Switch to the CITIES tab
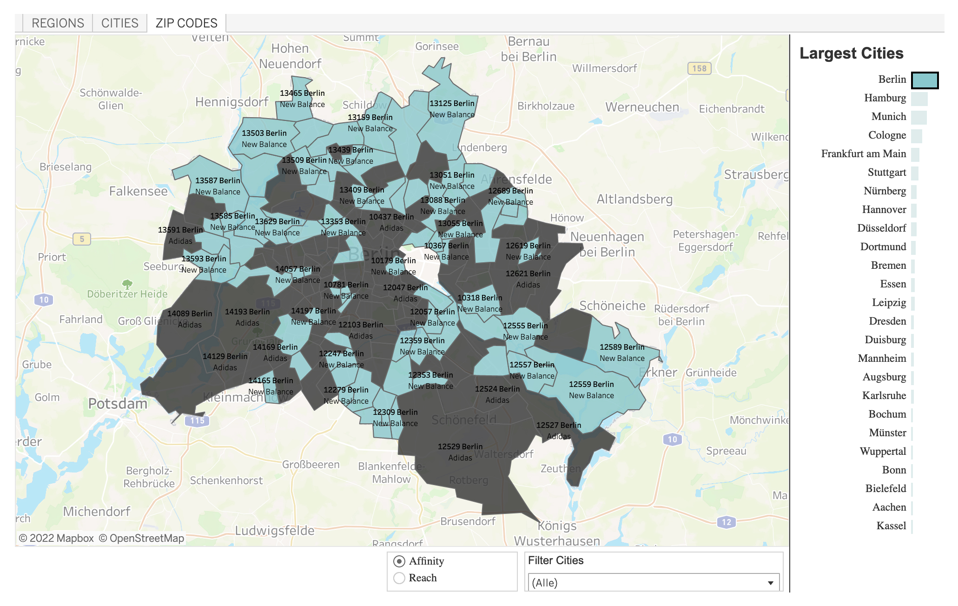The width and height of the screenshot is (958, 606). click(120, 23)
